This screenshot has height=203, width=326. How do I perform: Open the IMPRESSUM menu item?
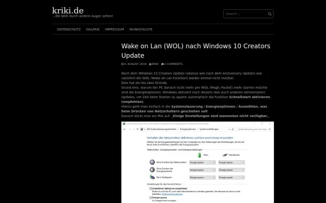114,29
